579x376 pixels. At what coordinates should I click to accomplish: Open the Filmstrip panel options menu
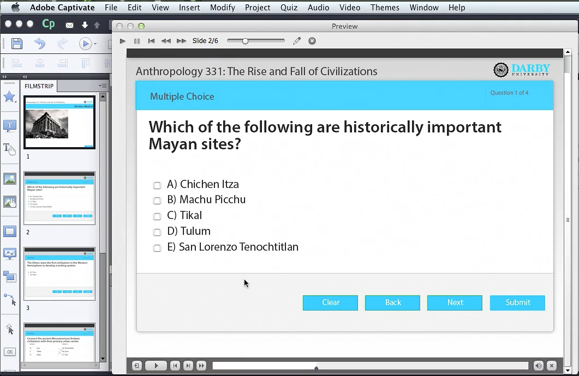103,86
